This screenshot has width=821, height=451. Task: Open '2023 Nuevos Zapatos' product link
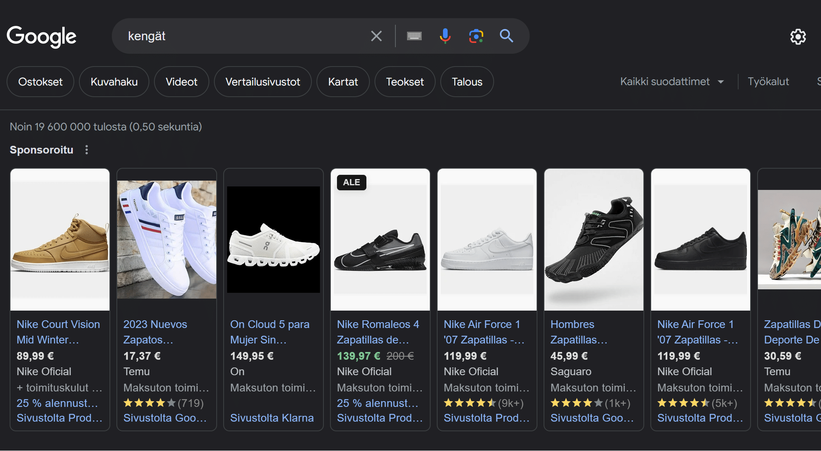click(155, 332)
